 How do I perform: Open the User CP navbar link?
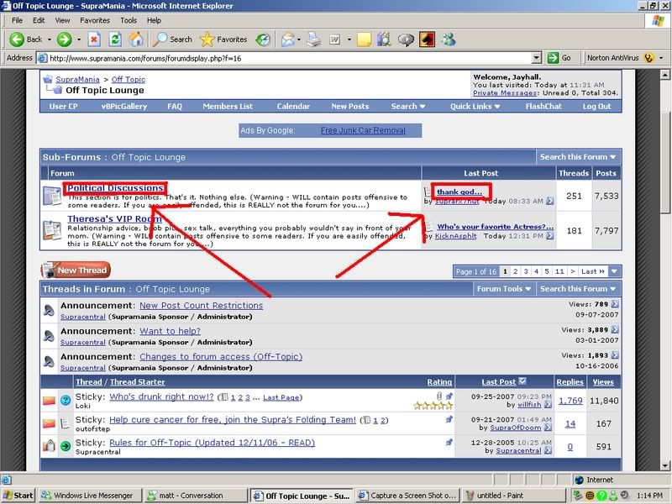coord(64,107)
